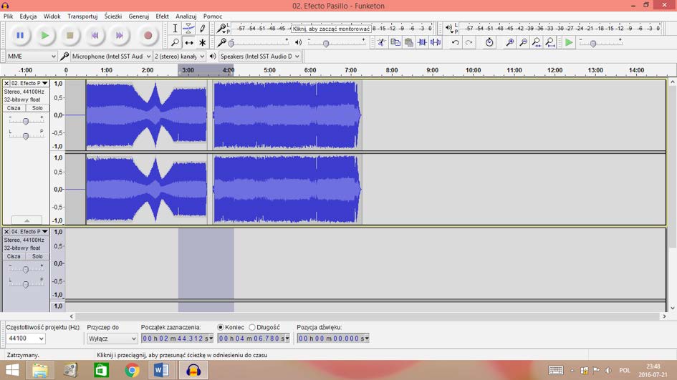Open the Przyczep do Wyłącz dropdown
677x380 pixels.
point(112,338)
